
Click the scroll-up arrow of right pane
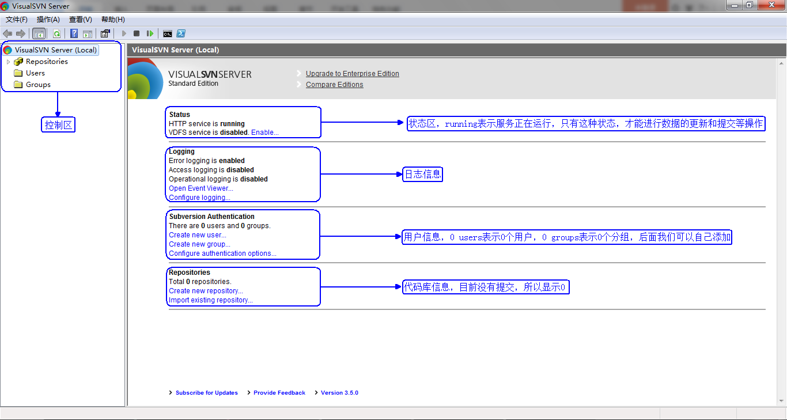pos(782,62)
